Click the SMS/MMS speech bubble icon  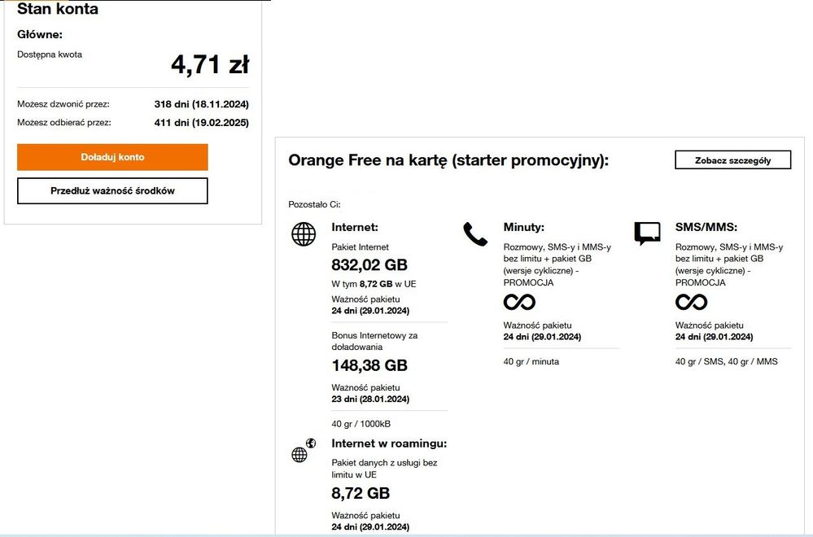click(647, 234)
